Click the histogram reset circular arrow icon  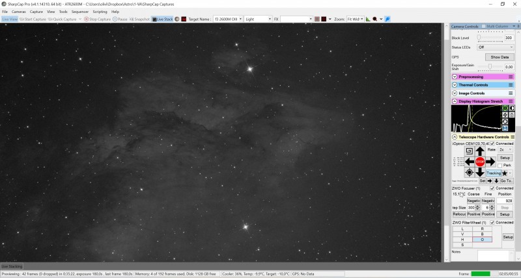505,121
